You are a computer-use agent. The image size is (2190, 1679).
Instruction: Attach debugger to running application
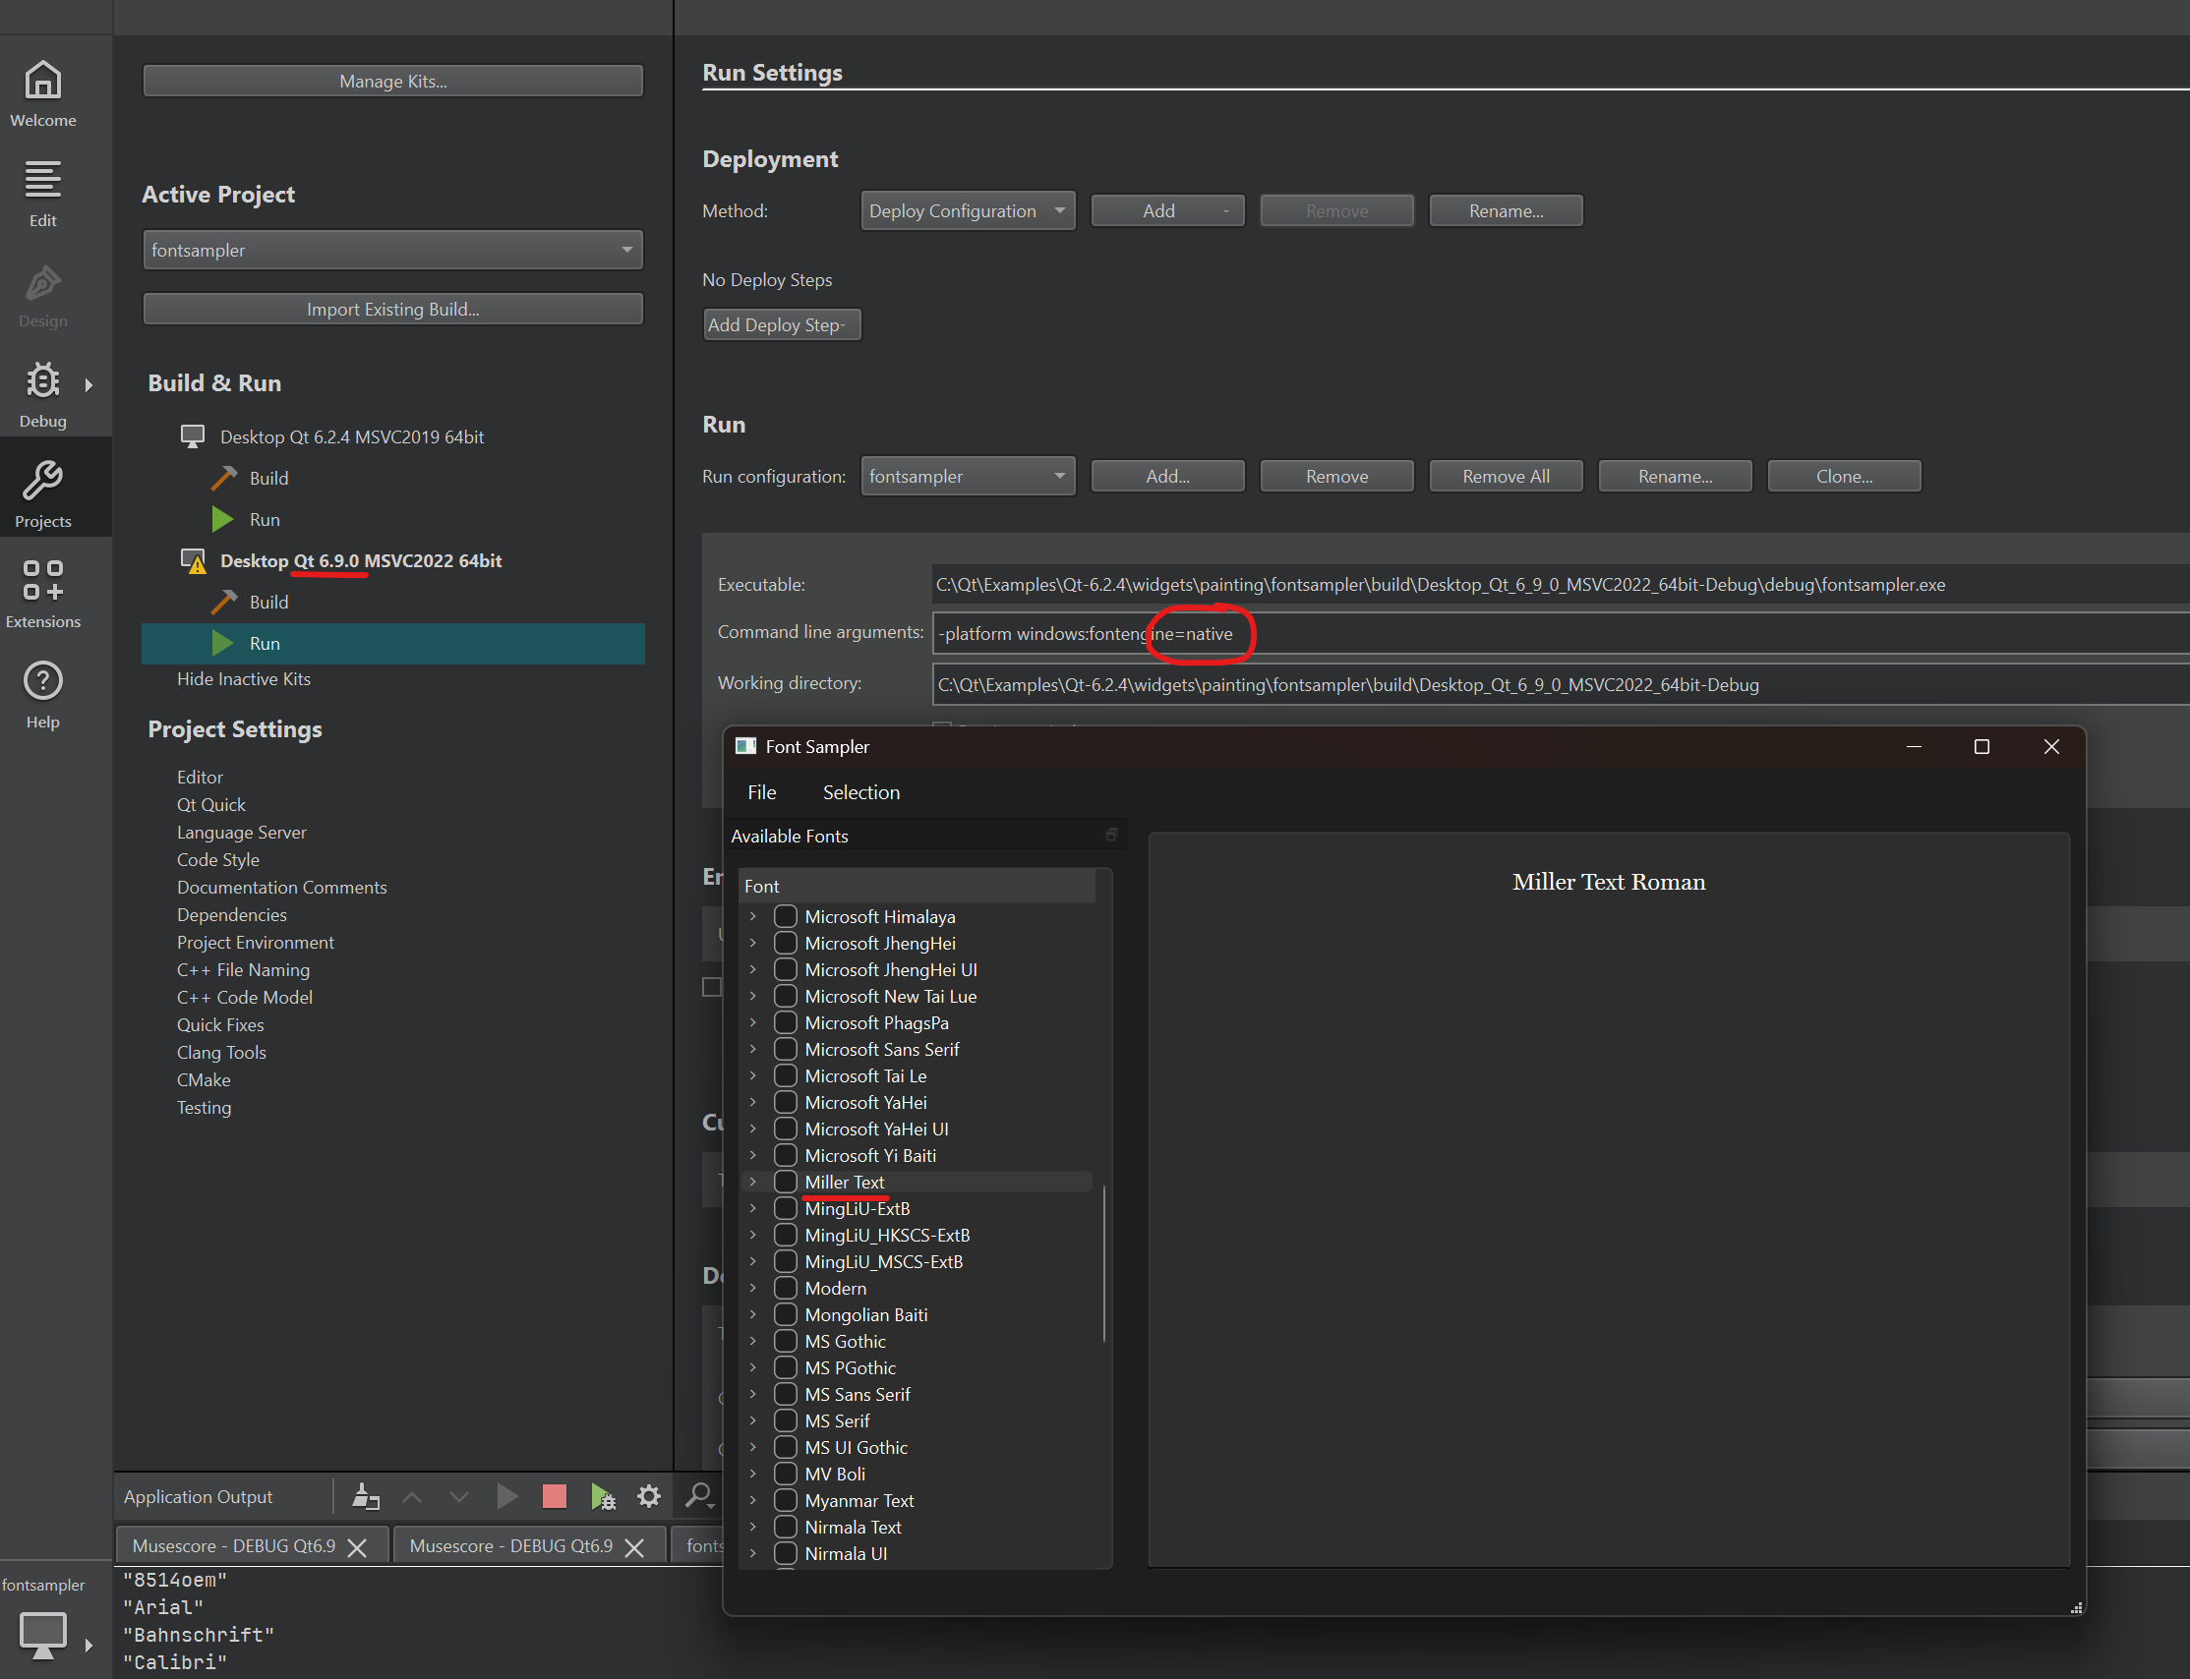click(602, 1496)
